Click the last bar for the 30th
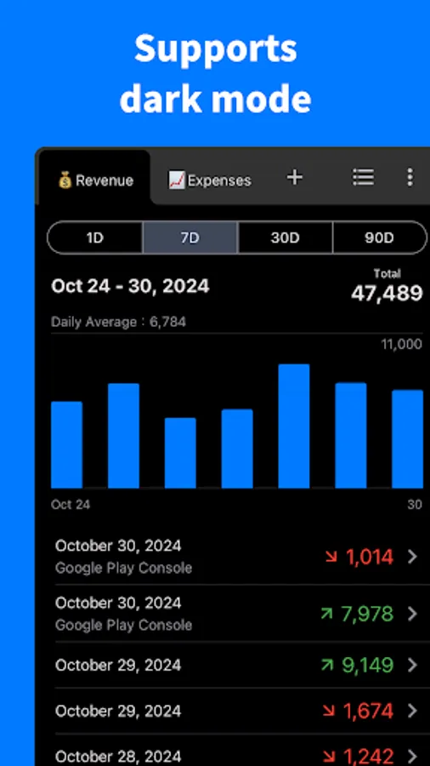This screenshot has height=766, width=430. coord(408,438)
